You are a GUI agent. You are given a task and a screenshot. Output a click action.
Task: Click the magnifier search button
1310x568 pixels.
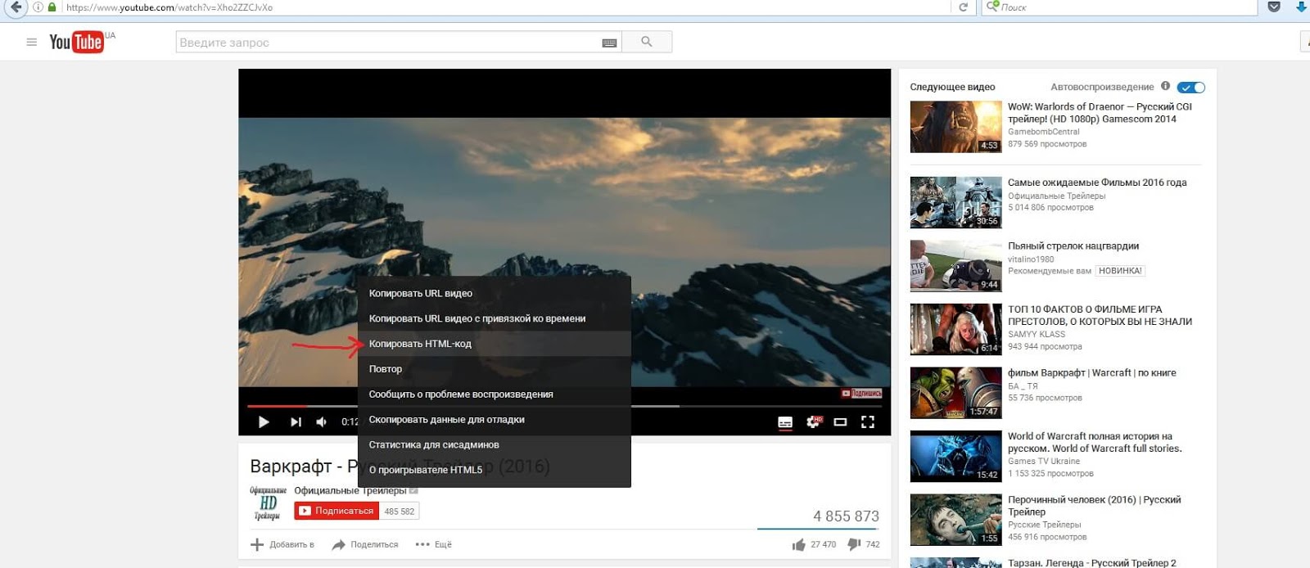pos(647,42)
